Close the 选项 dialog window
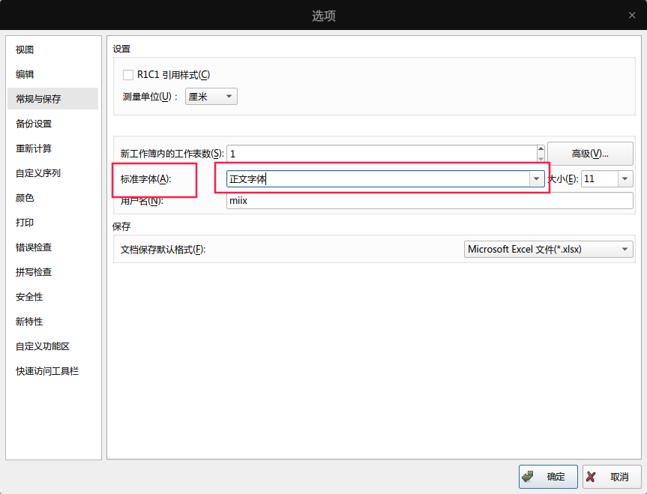This screenshot has height=494, width=647. click(x=632, y=15)
